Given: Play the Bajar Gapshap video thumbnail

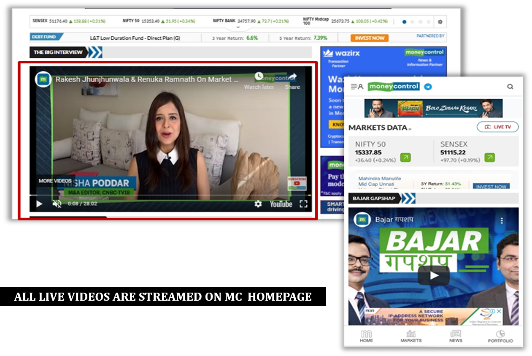Looking at the screenshot, I should pyautogui.click(x=433, y=275).
